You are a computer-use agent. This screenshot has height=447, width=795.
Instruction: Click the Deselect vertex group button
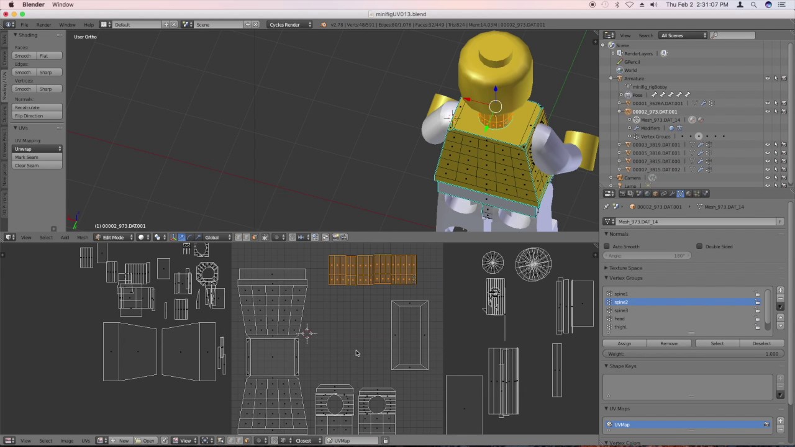(x=761, y=343)
